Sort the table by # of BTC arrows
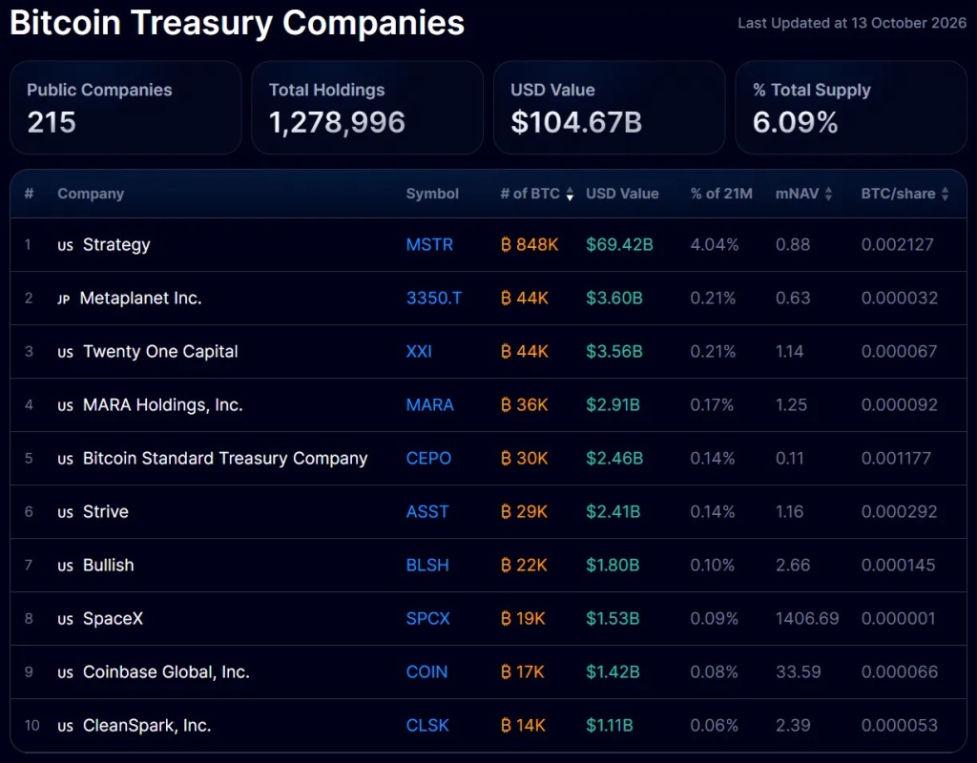 [570, 195]
